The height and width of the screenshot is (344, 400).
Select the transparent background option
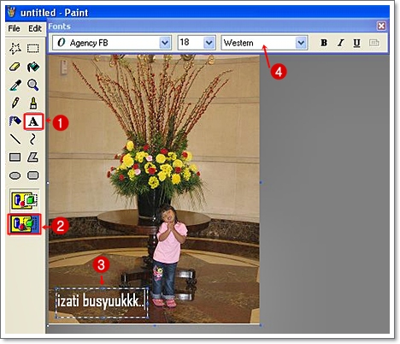pos(25,224)
